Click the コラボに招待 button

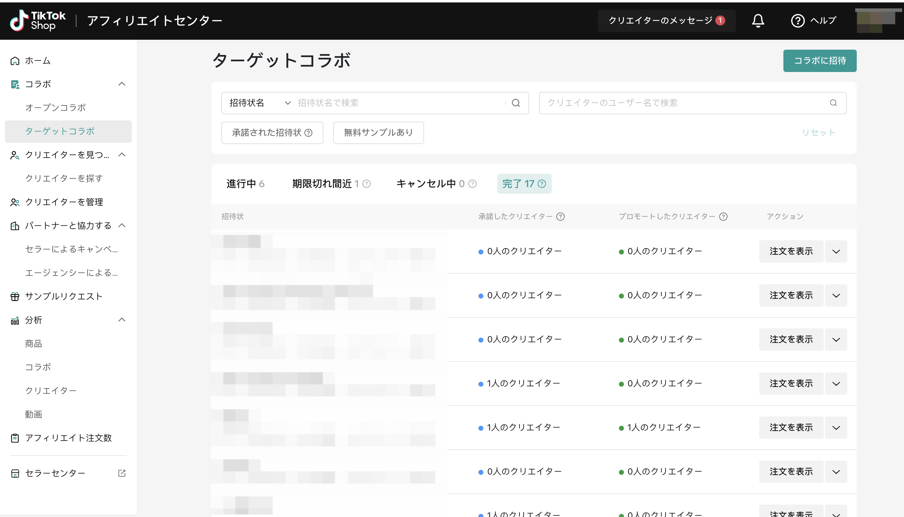coord(820,61)
